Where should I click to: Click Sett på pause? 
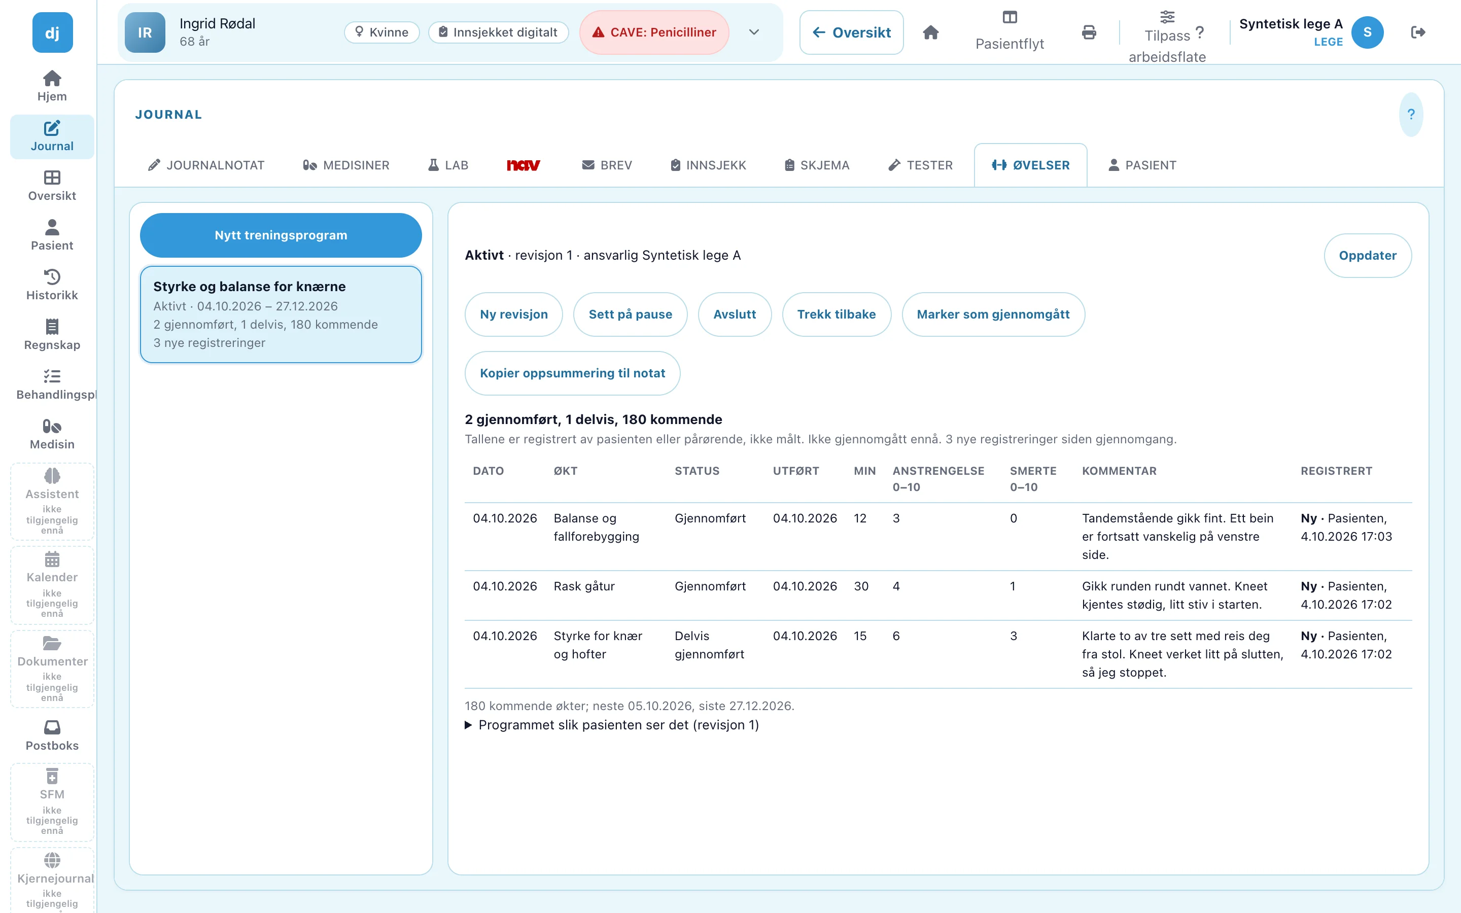(x=630, y=314)
